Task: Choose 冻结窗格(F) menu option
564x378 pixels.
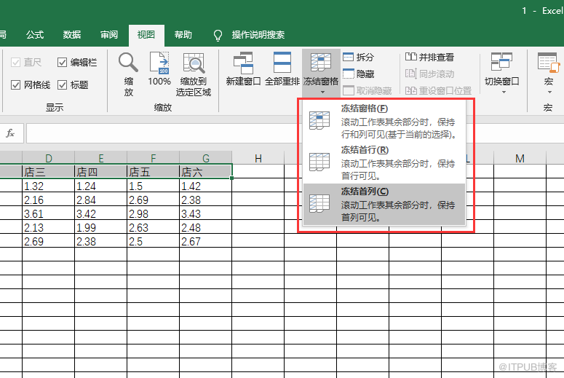Action: pyautogui.click(x=386, y=121)
